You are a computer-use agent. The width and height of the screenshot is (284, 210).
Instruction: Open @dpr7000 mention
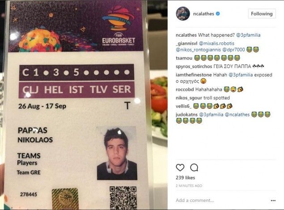point(233,50)
